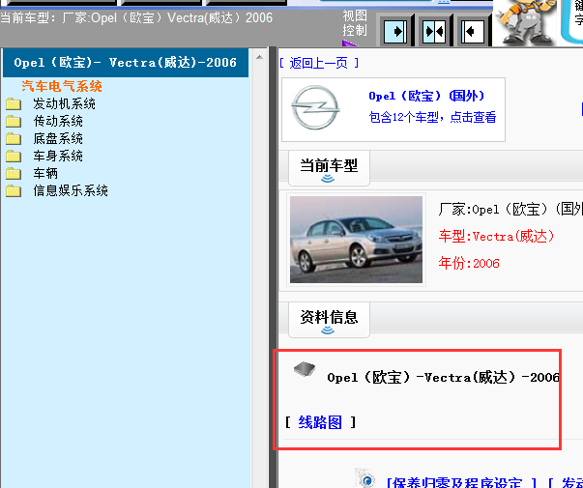Click the Opel（欧宝）-Vectra(威达)-2006 title text

coord(443,378)
